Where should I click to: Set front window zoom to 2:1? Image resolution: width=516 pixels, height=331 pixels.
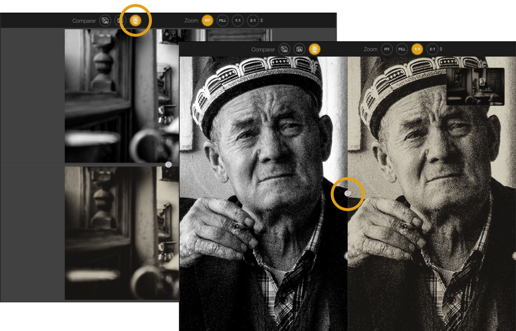tap(432, 49)
